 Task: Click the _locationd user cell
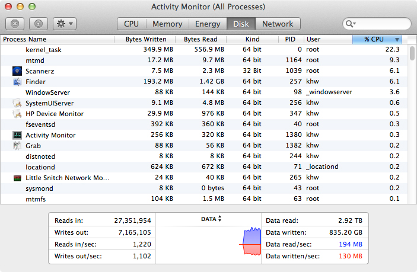pyautogui.click(x=322, y=167)
